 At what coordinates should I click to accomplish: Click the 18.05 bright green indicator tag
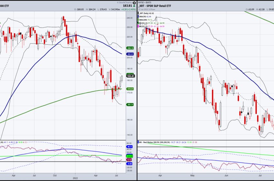pos(130,156)
